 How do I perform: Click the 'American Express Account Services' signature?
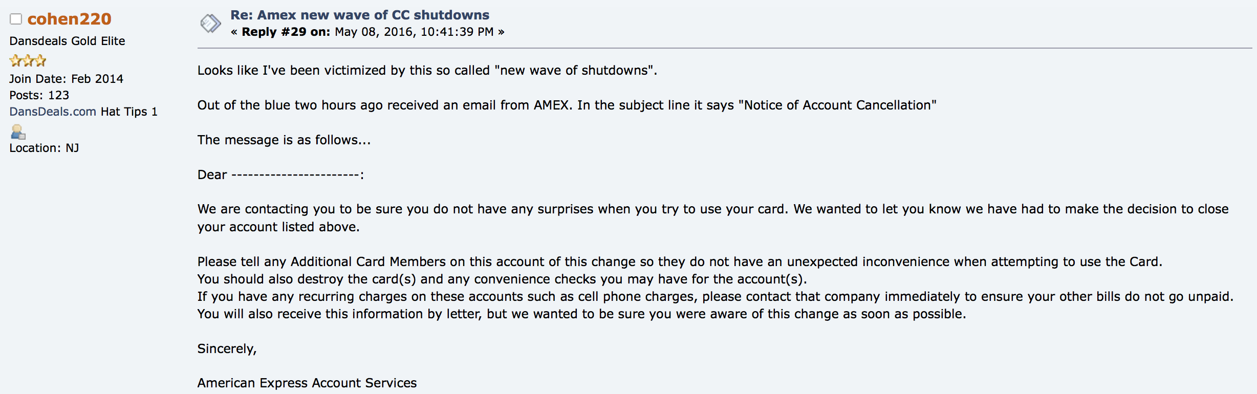click(307, 383)
